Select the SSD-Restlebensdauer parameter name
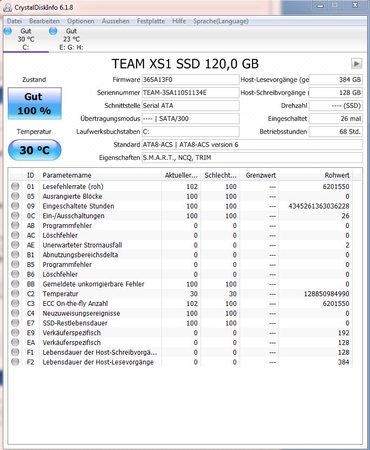Viewport: 370px width, 450px height. [75, 323]
